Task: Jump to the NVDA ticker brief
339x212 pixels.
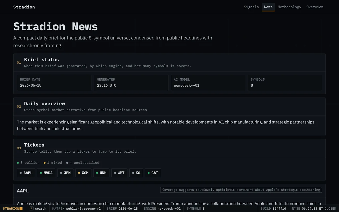Action: (46, 173)
